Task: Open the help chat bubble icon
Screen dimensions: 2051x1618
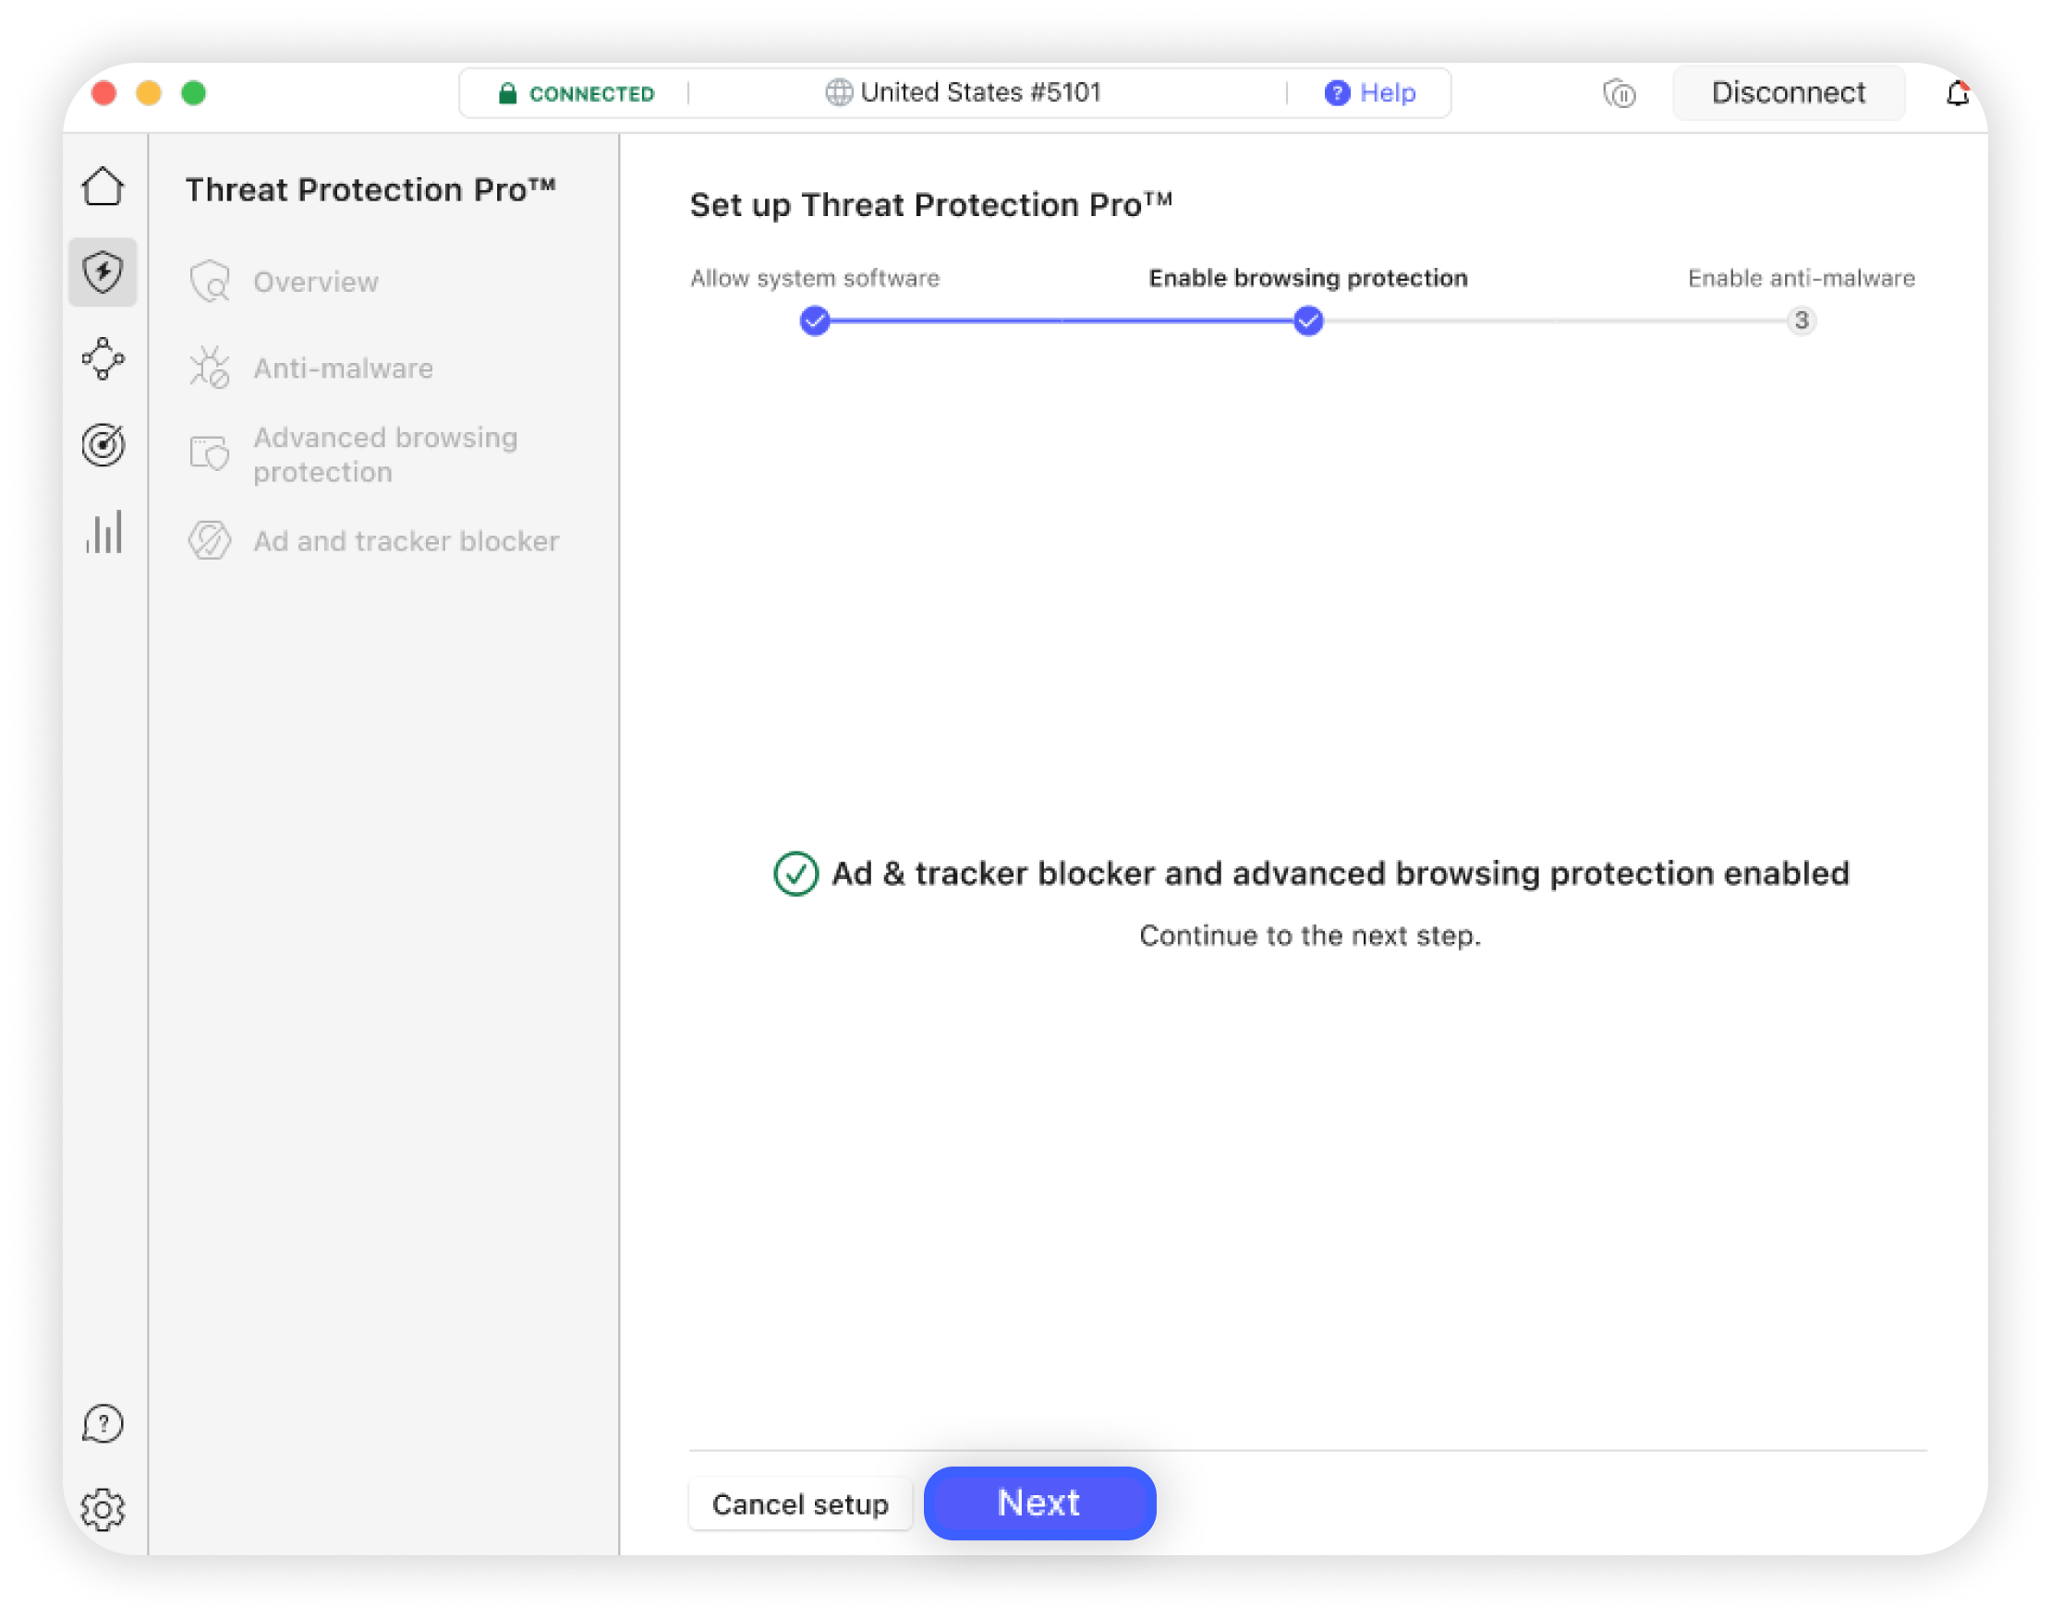Action: pos(103,1423)
